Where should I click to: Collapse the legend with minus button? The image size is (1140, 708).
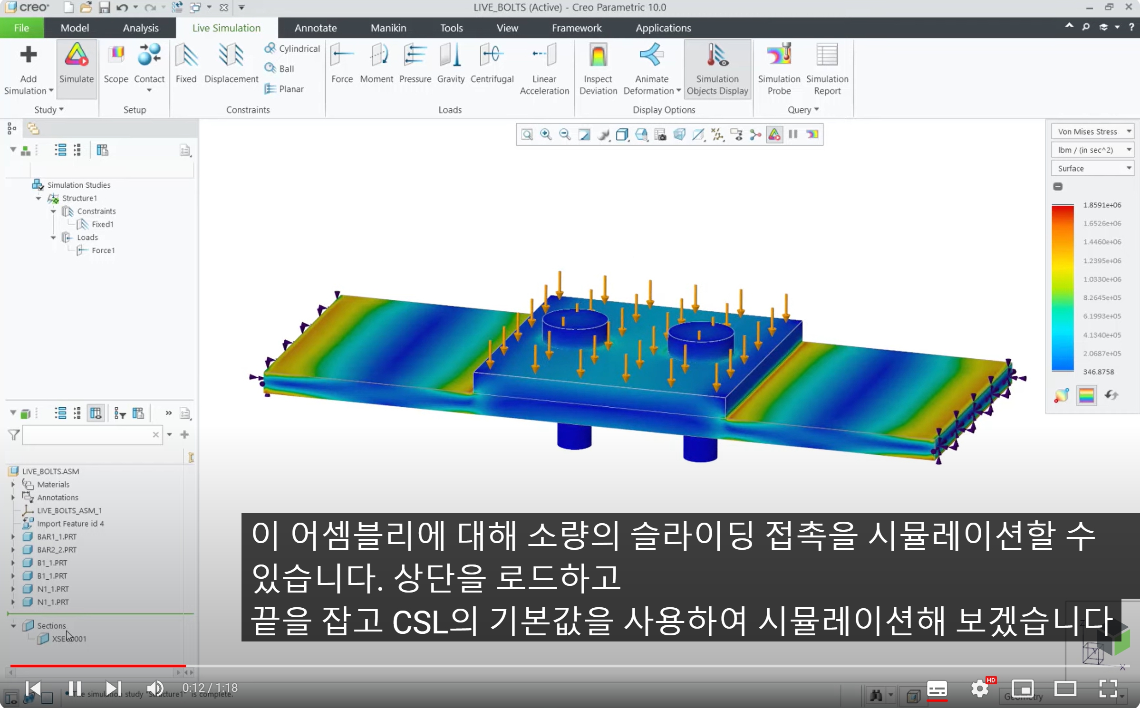click(x=1058, y=187)
